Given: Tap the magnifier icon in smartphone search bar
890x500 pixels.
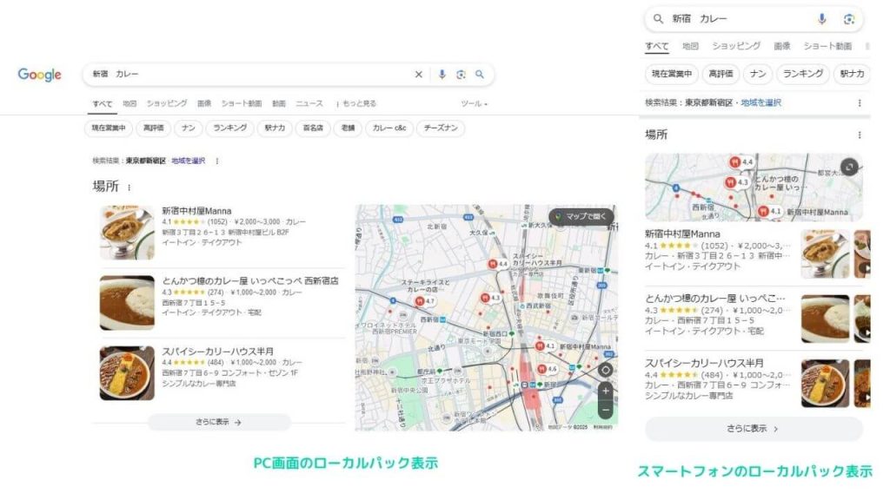Looking at the screenshot, I should (x=658, y=19).
